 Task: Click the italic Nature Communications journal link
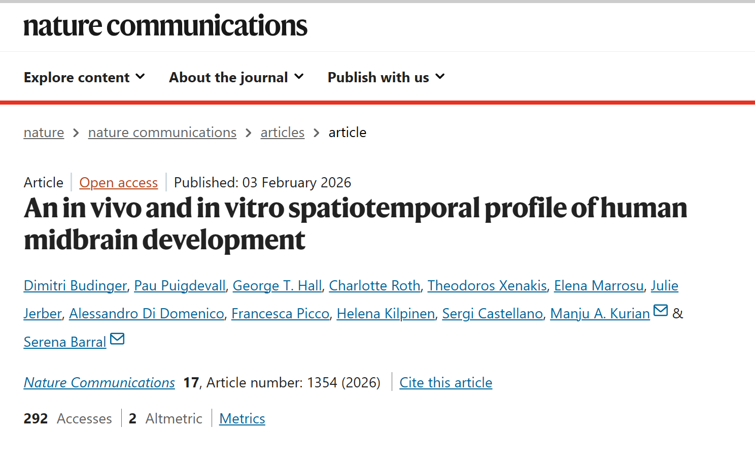click(99, 383)
